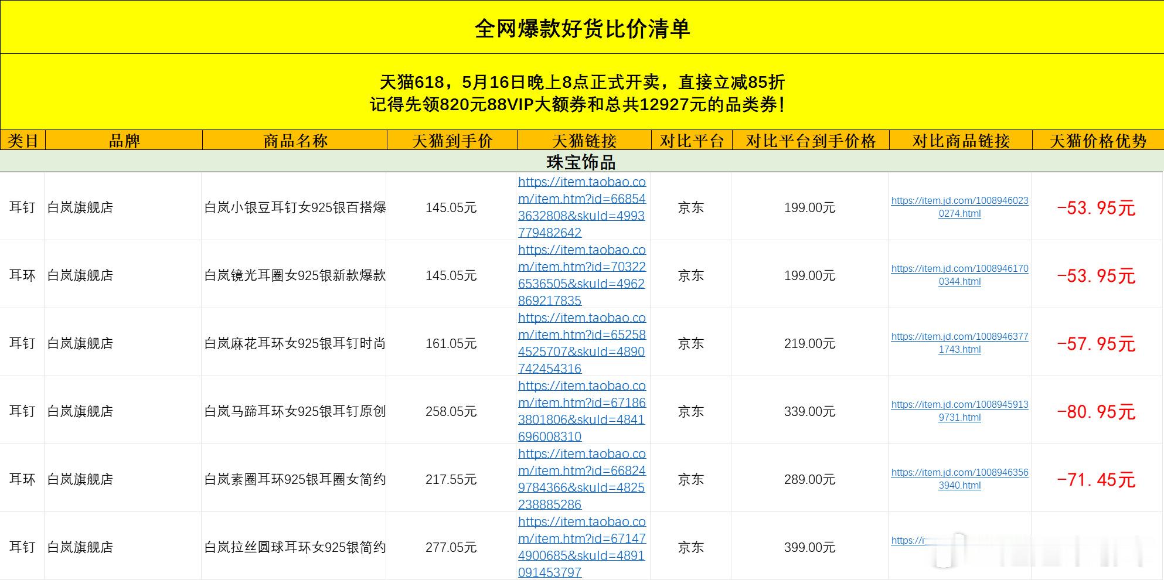The width and height of the screenshot is (1164, 580).
Task: Open Tmall link for 白岚镜光耳圈 product
Action: (x=582, y=275)
